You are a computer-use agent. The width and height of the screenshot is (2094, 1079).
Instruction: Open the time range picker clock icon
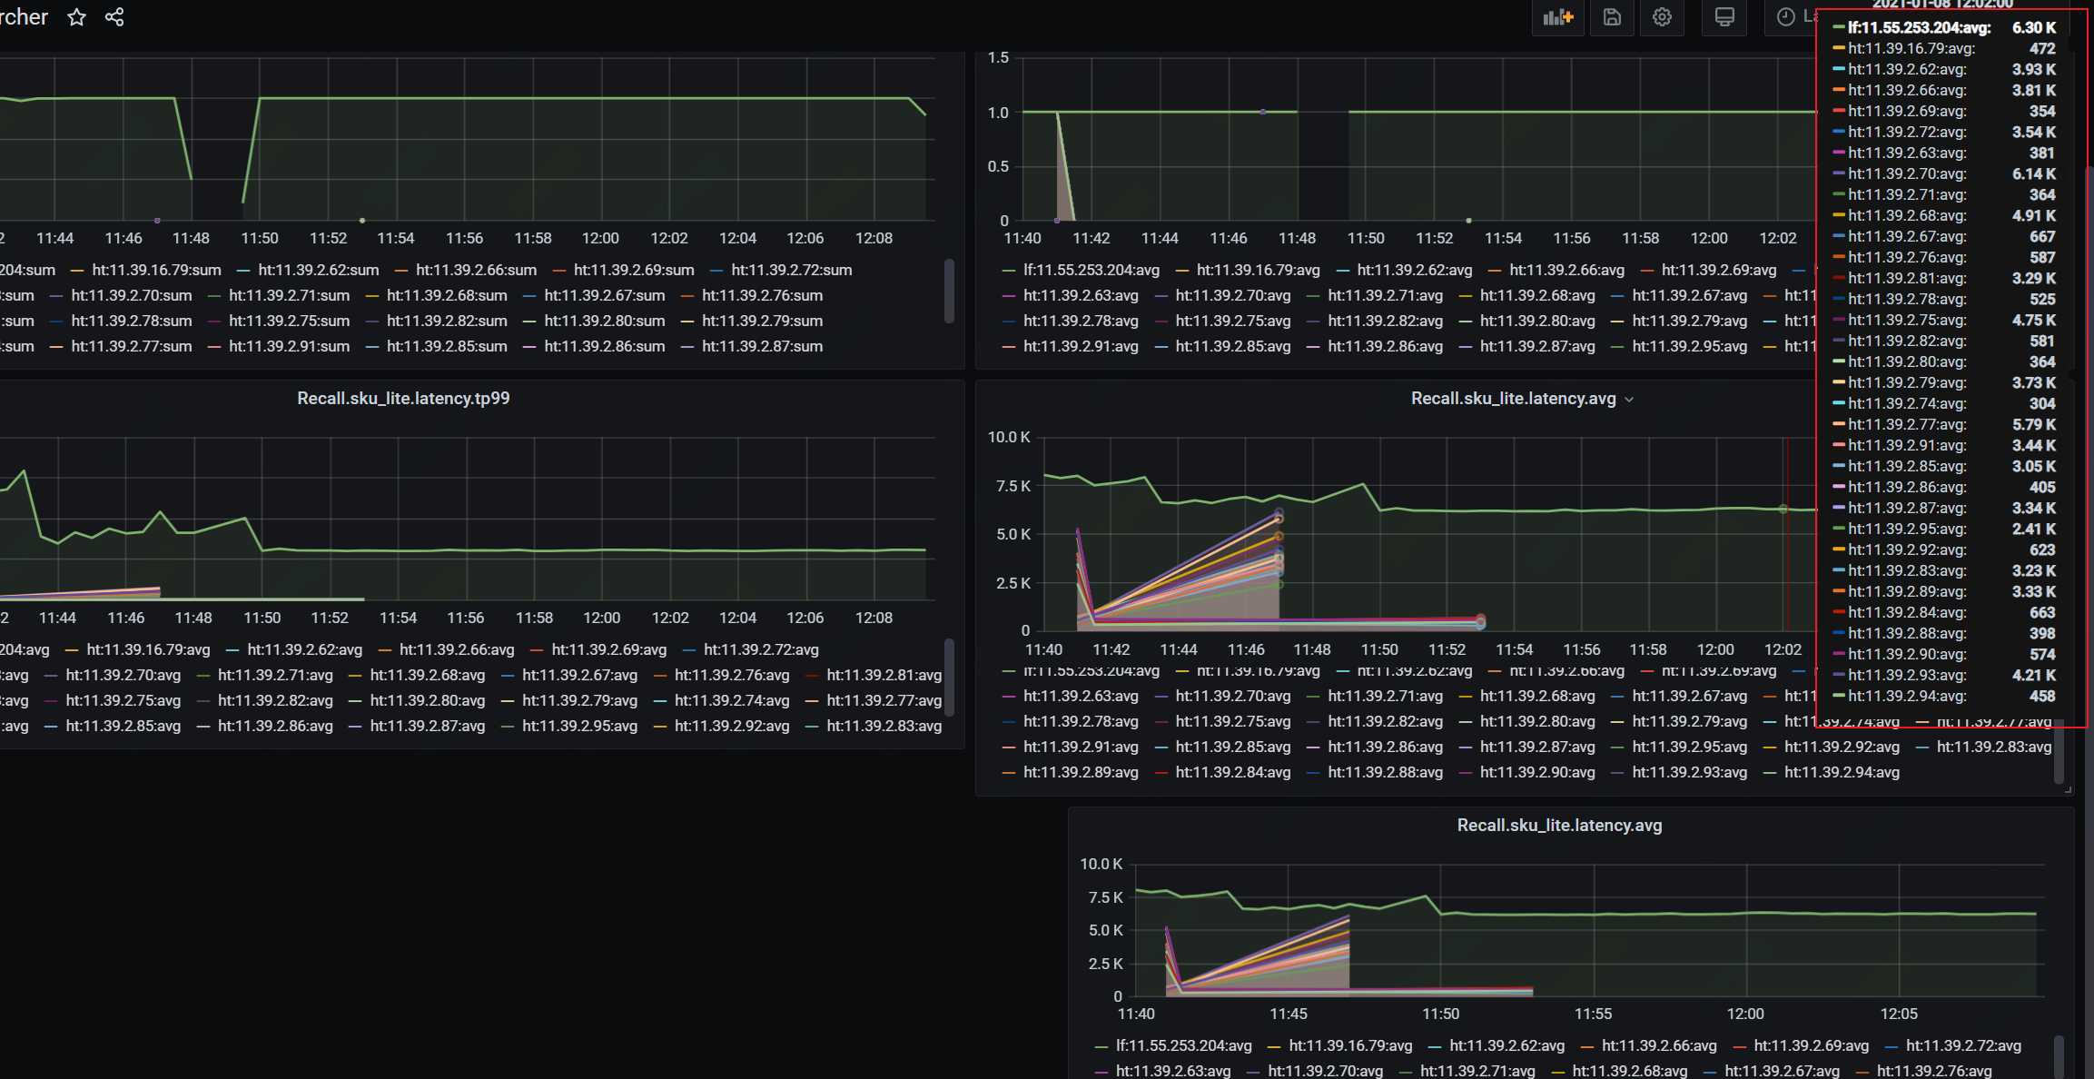(x=1784, y=16)
